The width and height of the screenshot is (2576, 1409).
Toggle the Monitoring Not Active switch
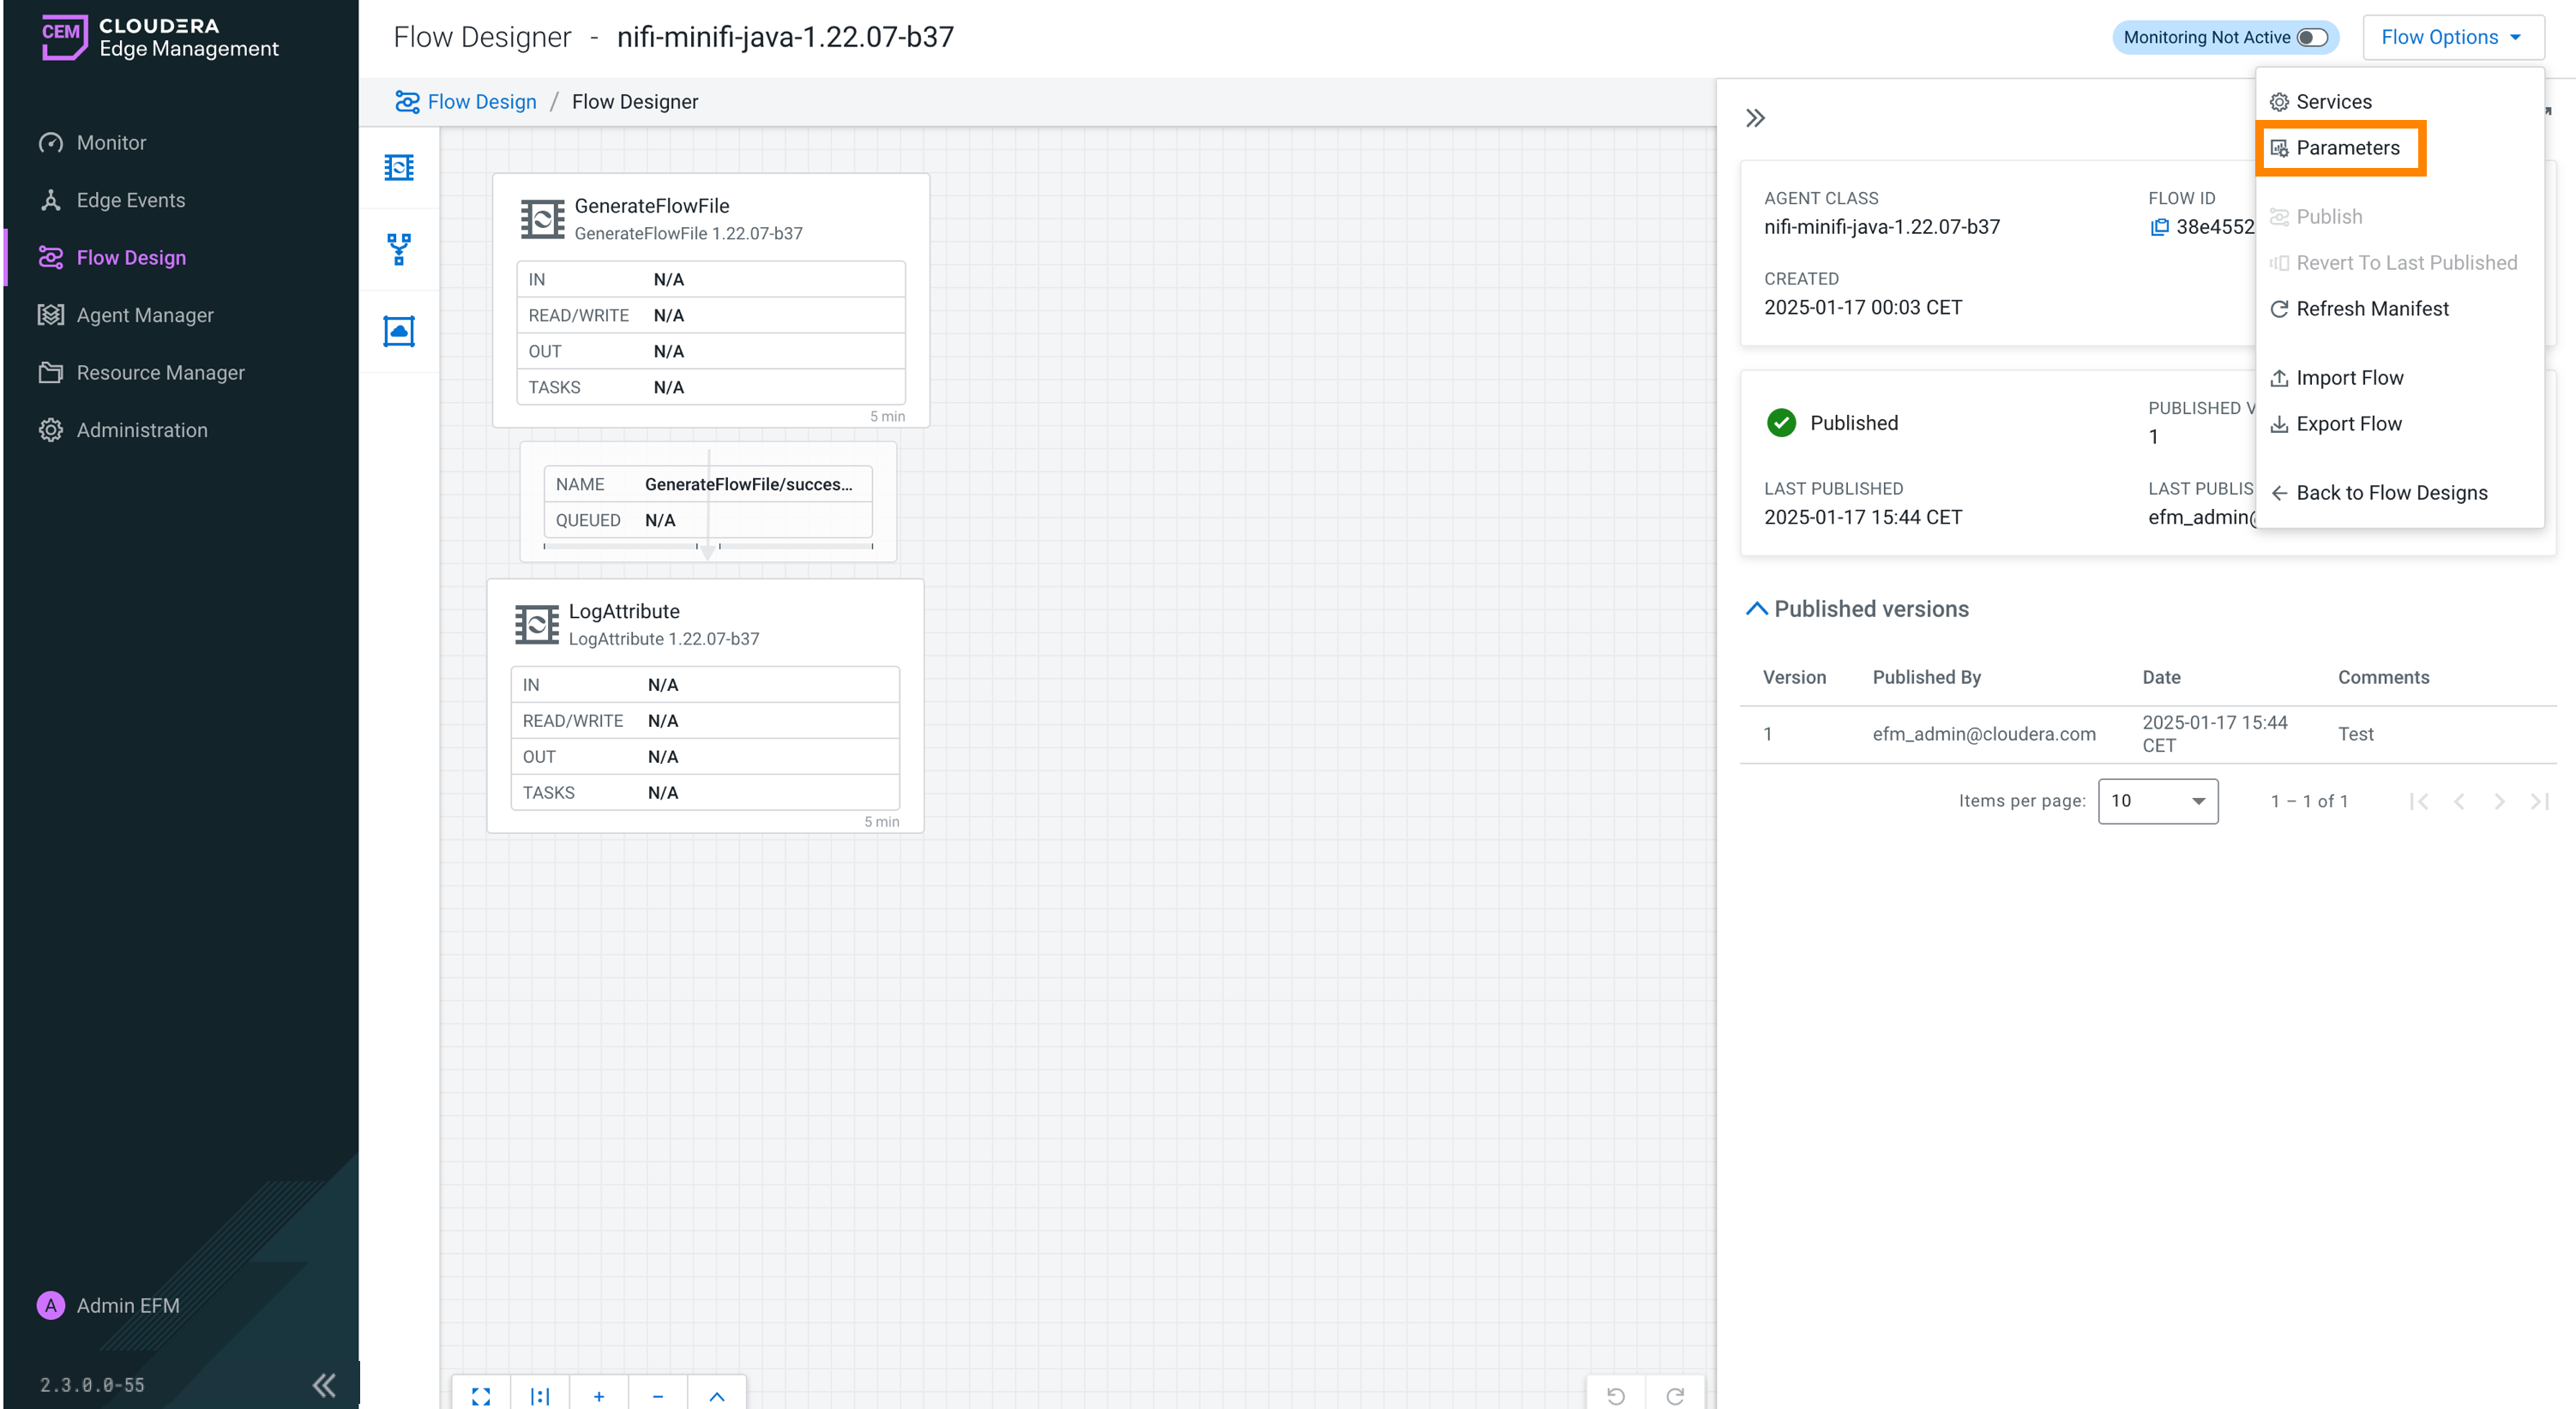click(x=2312, y=37)
